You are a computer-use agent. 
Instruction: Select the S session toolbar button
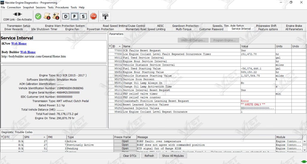pyautogui.click(x=83, y=17)
